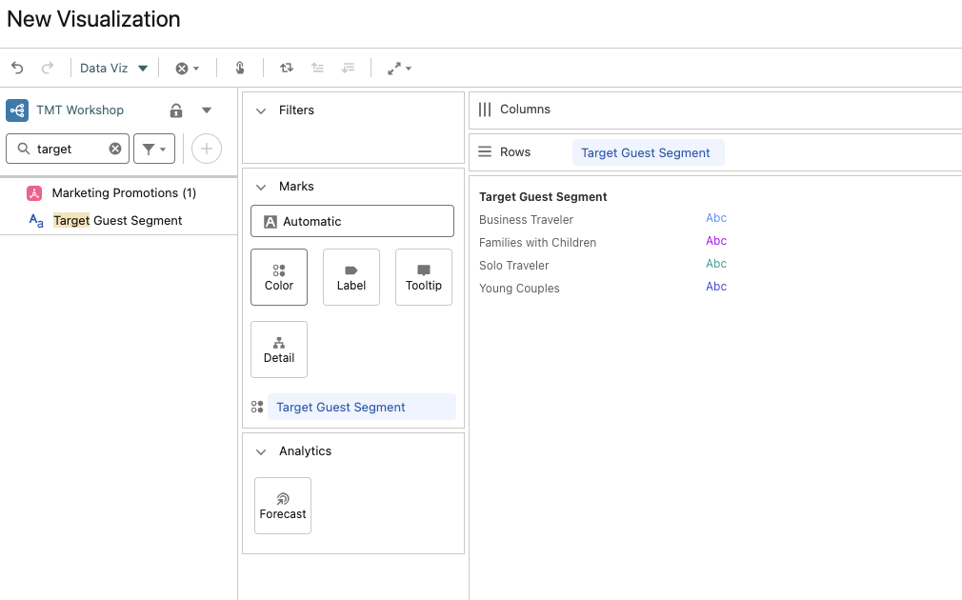Screen dimensions: 962x600
Task: Collapse the Analytics section
Action: pos(262,451)
